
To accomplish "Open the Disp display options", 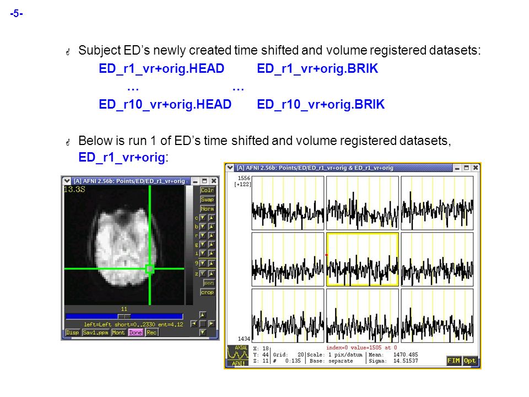I will click(x=73, y=332).
